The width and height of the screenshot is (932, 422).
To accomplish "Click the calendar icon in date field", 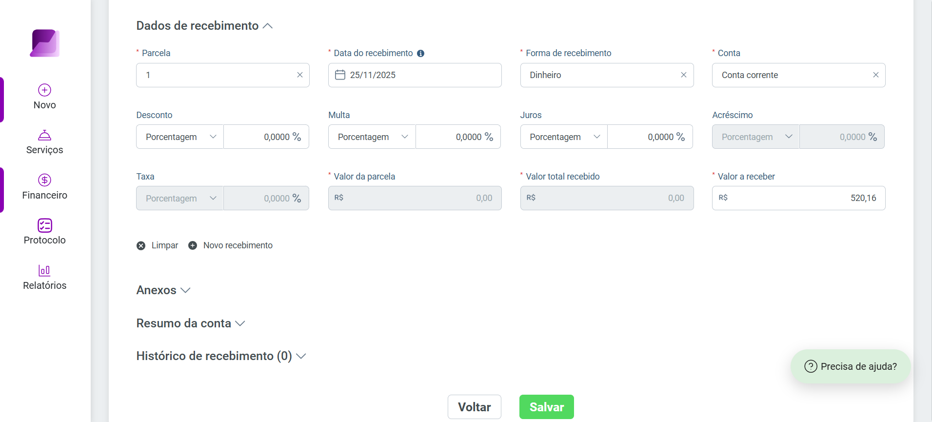I will click(340, 75).
